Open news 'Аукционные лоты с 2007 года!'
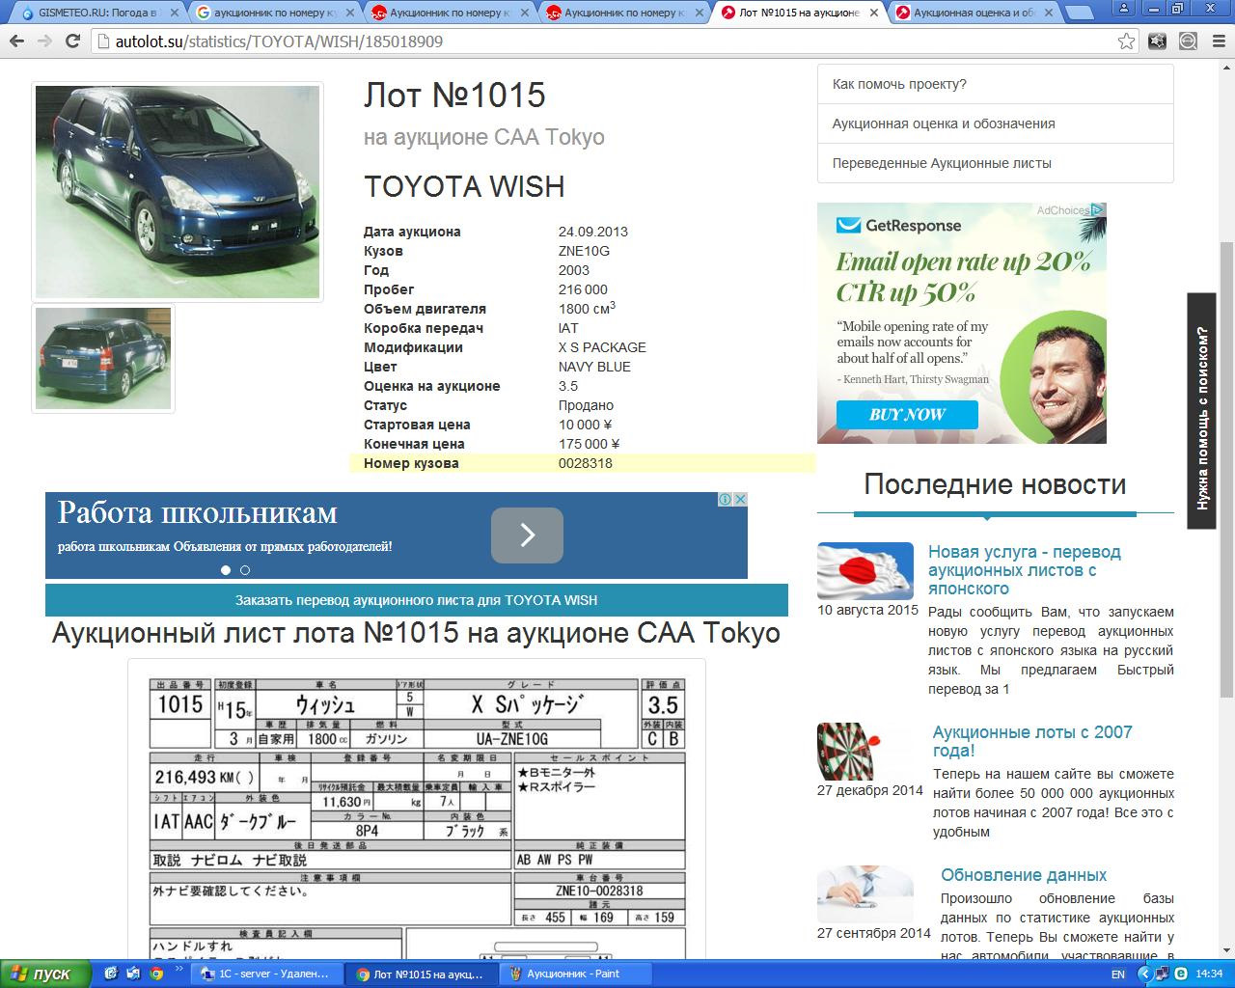The image size is (1235, 988). (1032, 741)
